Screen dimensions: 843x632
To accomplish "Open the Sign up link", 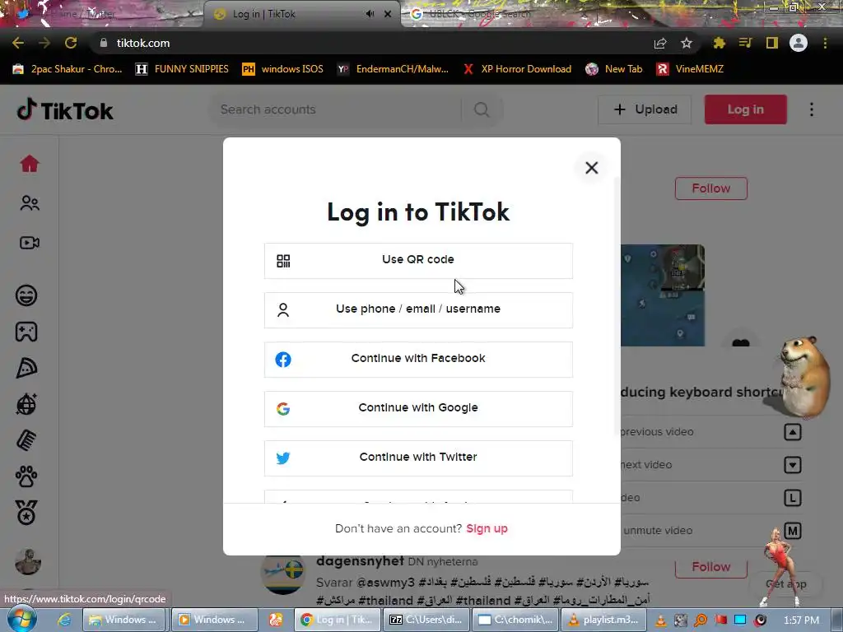I will pyautogui.click(x=487, y=528).
